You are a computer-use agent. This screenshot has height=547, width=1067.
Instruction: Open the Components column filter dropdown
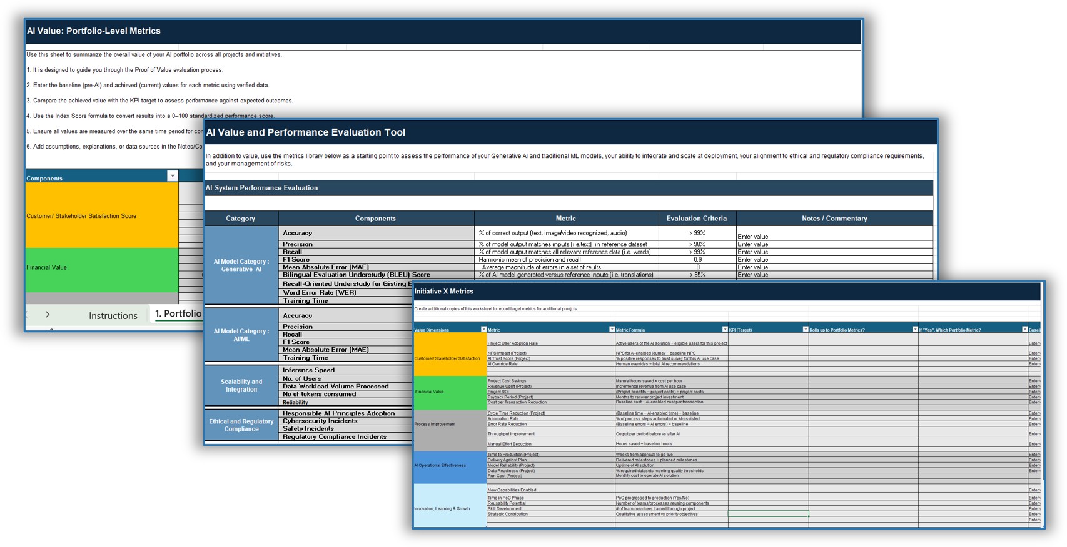pyautogui.click(x=172, y=176)
